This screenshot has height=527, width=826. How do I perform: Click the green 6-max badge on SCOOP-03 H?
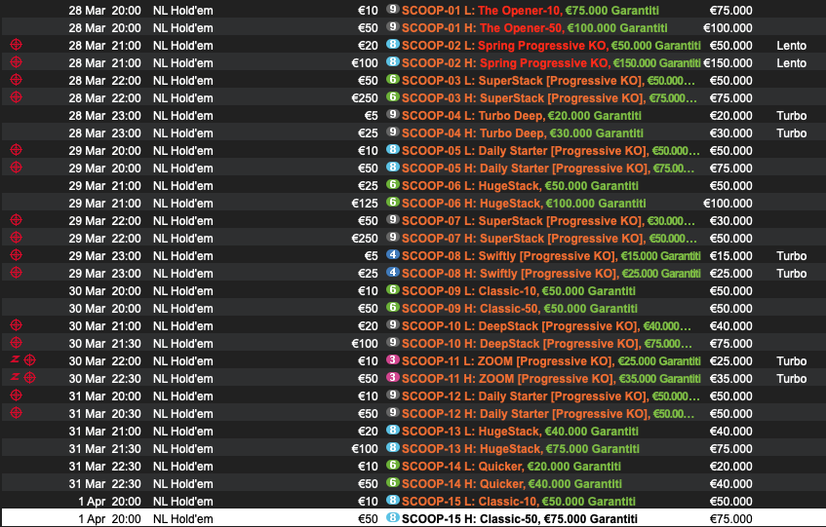point(392,96)
